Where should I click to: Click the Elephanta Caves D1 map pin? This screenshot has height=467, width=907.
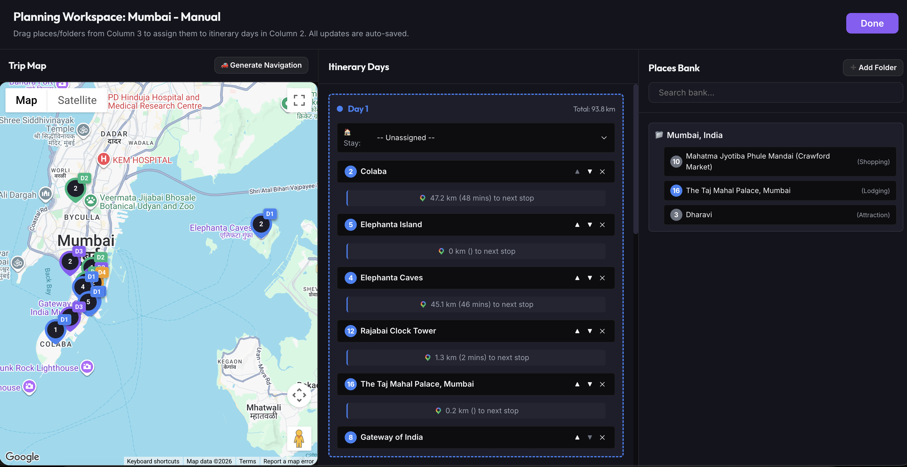click(262, 224)
